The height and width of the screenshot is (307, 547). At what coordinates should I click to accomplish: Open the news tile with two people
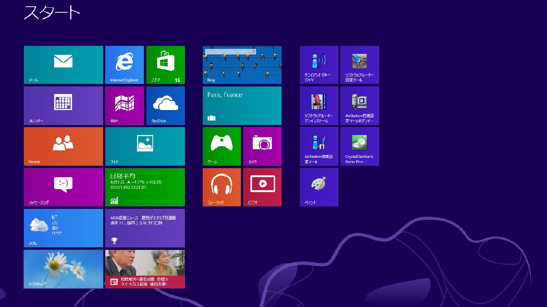(x=145, y=269)
